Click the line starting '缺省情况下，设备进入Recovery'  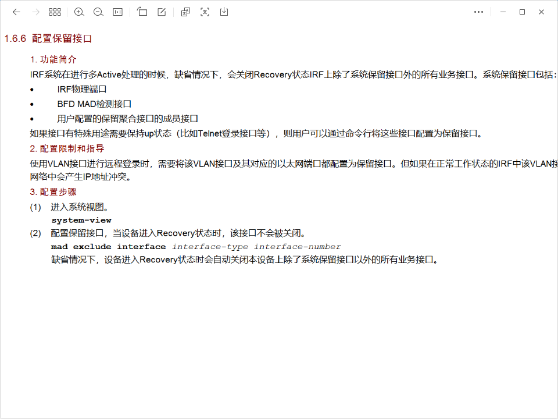tap(245, 260)
